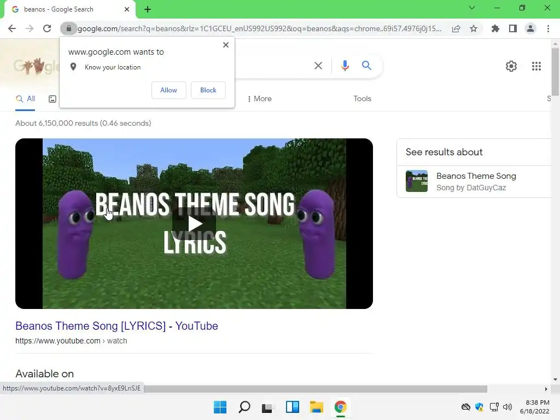Submit search with magnifier icon

coord(366,66)
